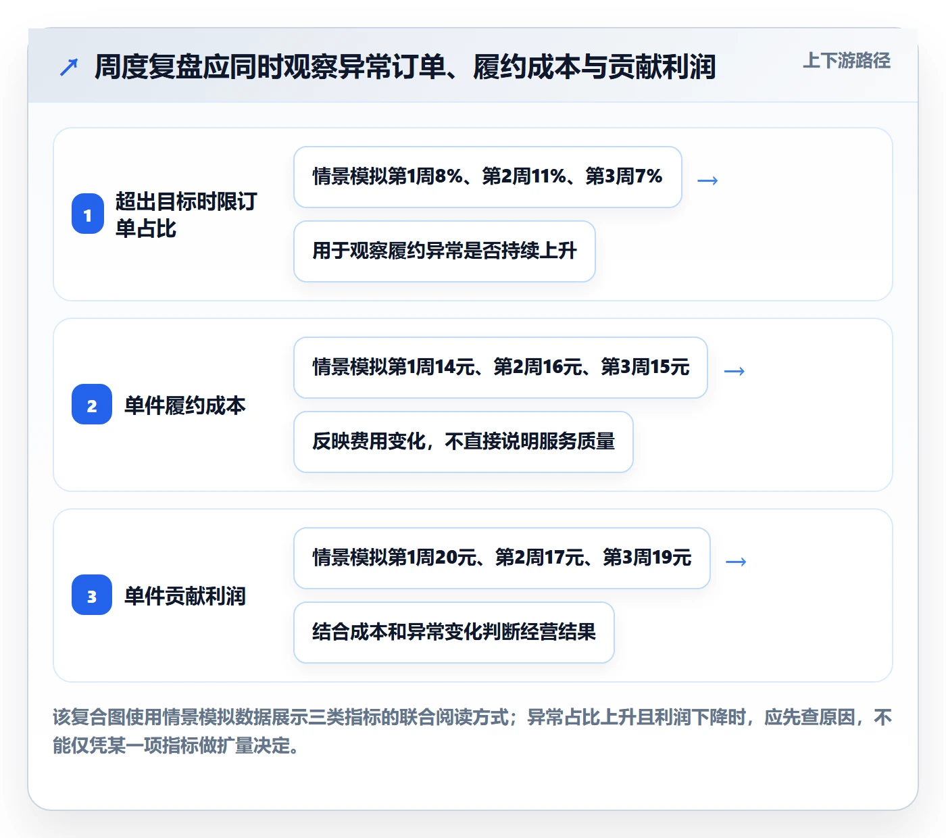
Task: Click the title "周度复盘应同时观察异常订单、履约成本与贡献利润"
Action: coord(405,67)
